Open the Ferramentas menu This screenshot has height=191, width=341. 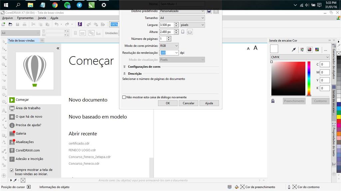point(25,18)
